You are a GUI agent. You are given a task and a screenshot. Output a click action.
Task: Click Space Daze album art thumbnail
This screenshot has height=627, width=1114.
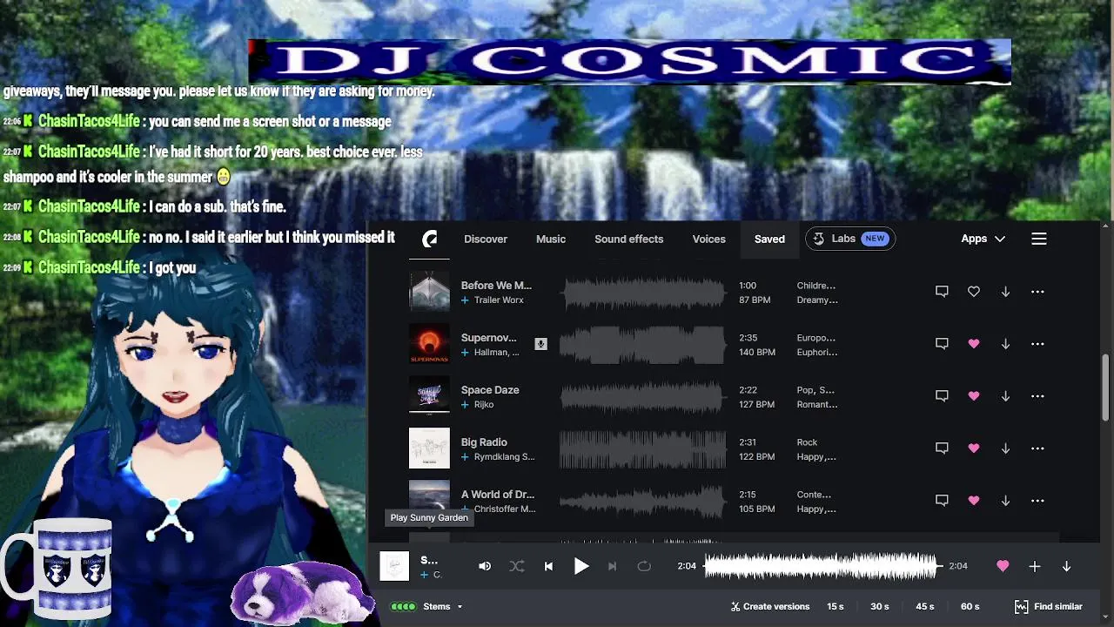coord(429,396)
